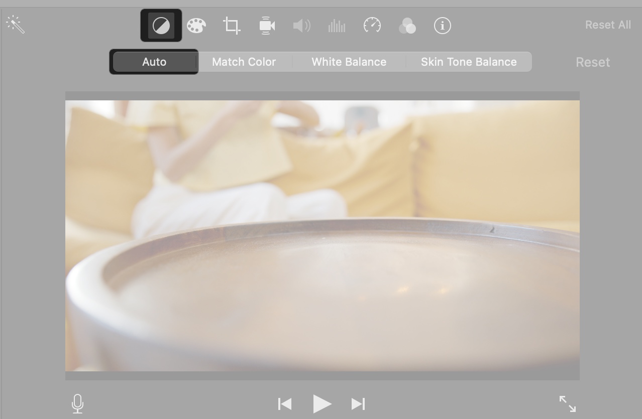
Task: Select the Color Balance tool
Action: 161,25
